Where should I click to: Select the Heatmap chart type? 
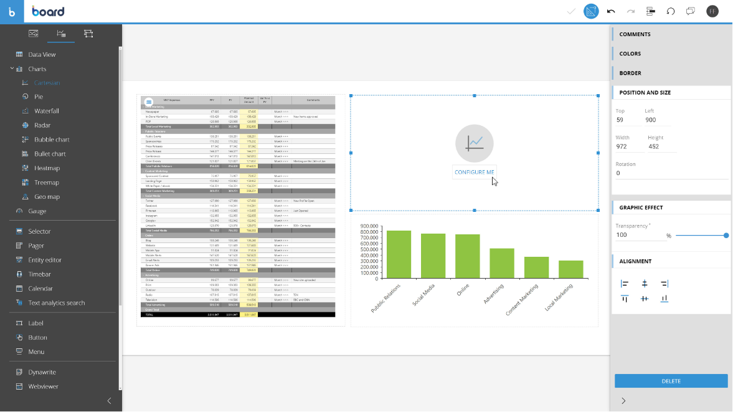click(x=46, y=168)
